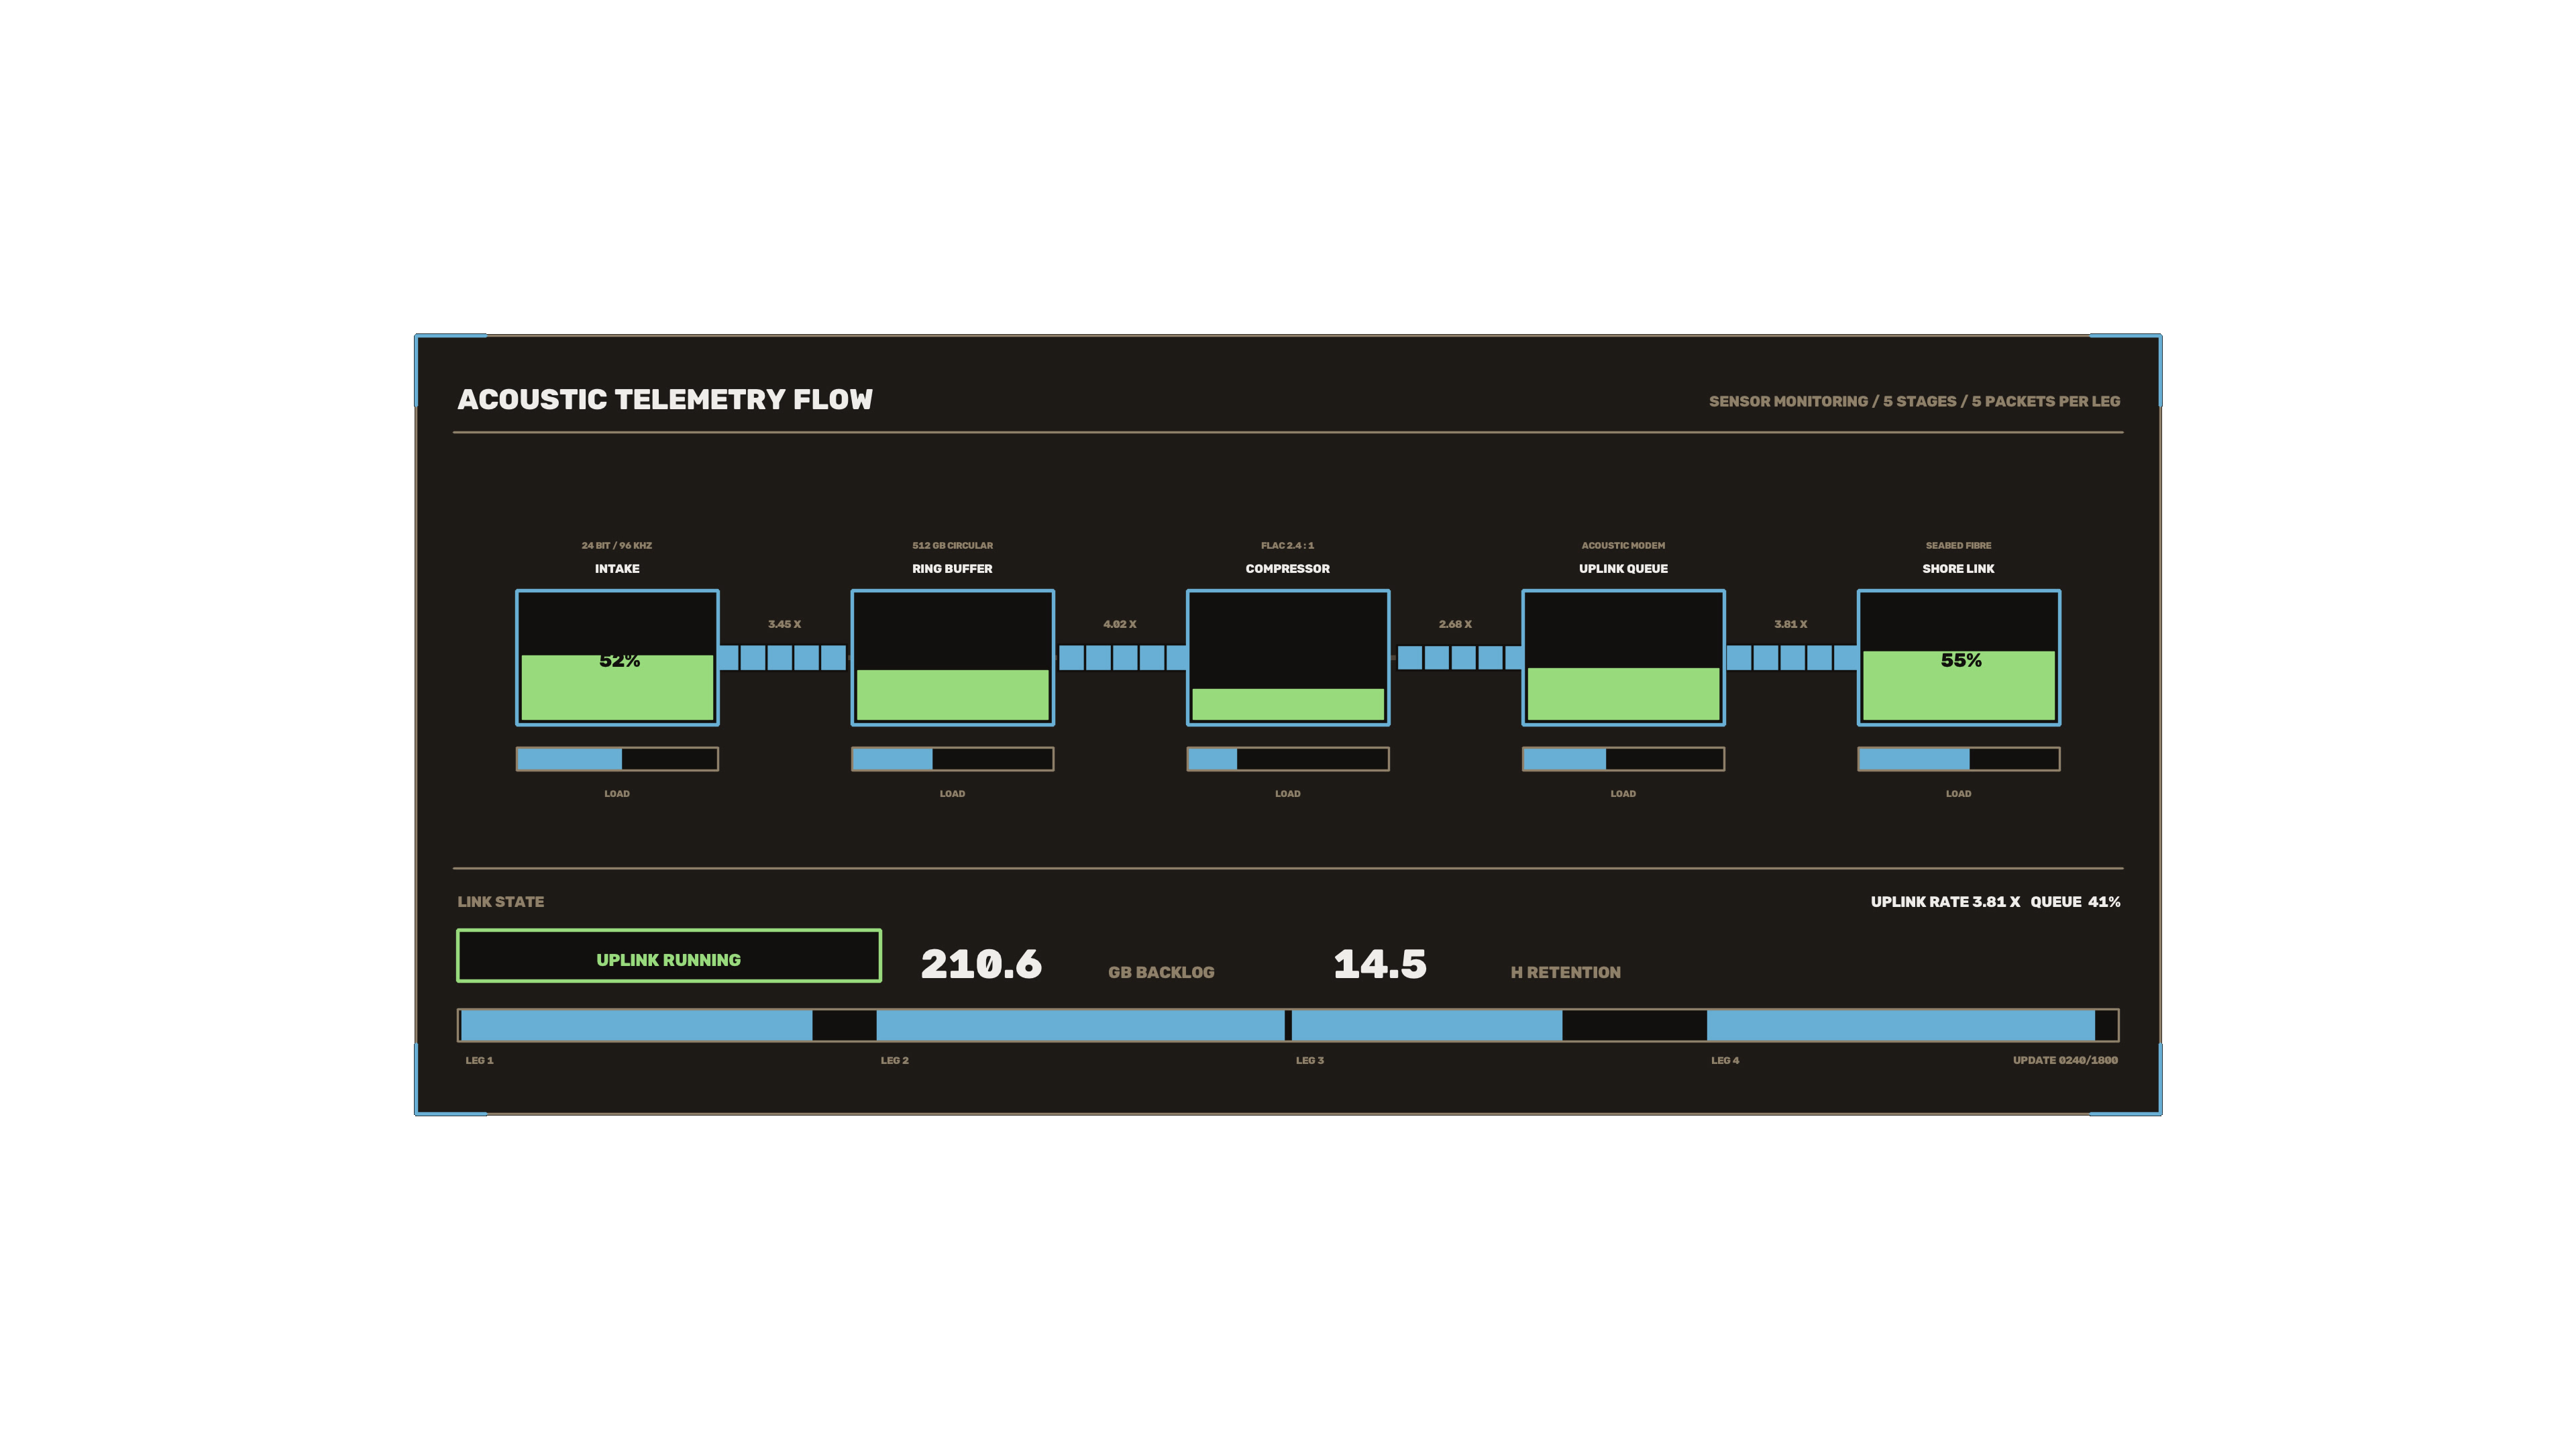Click the 'LEG 4' label

click(1725, 1060)
